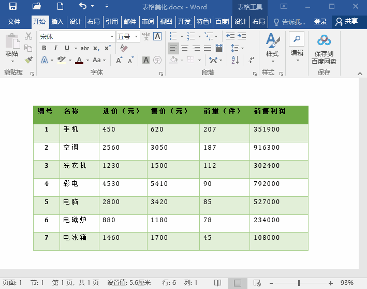Viewport: 367px width, 289px height.
Task: Click the 登录 sign-in button
Action: [x=320, y=22]
